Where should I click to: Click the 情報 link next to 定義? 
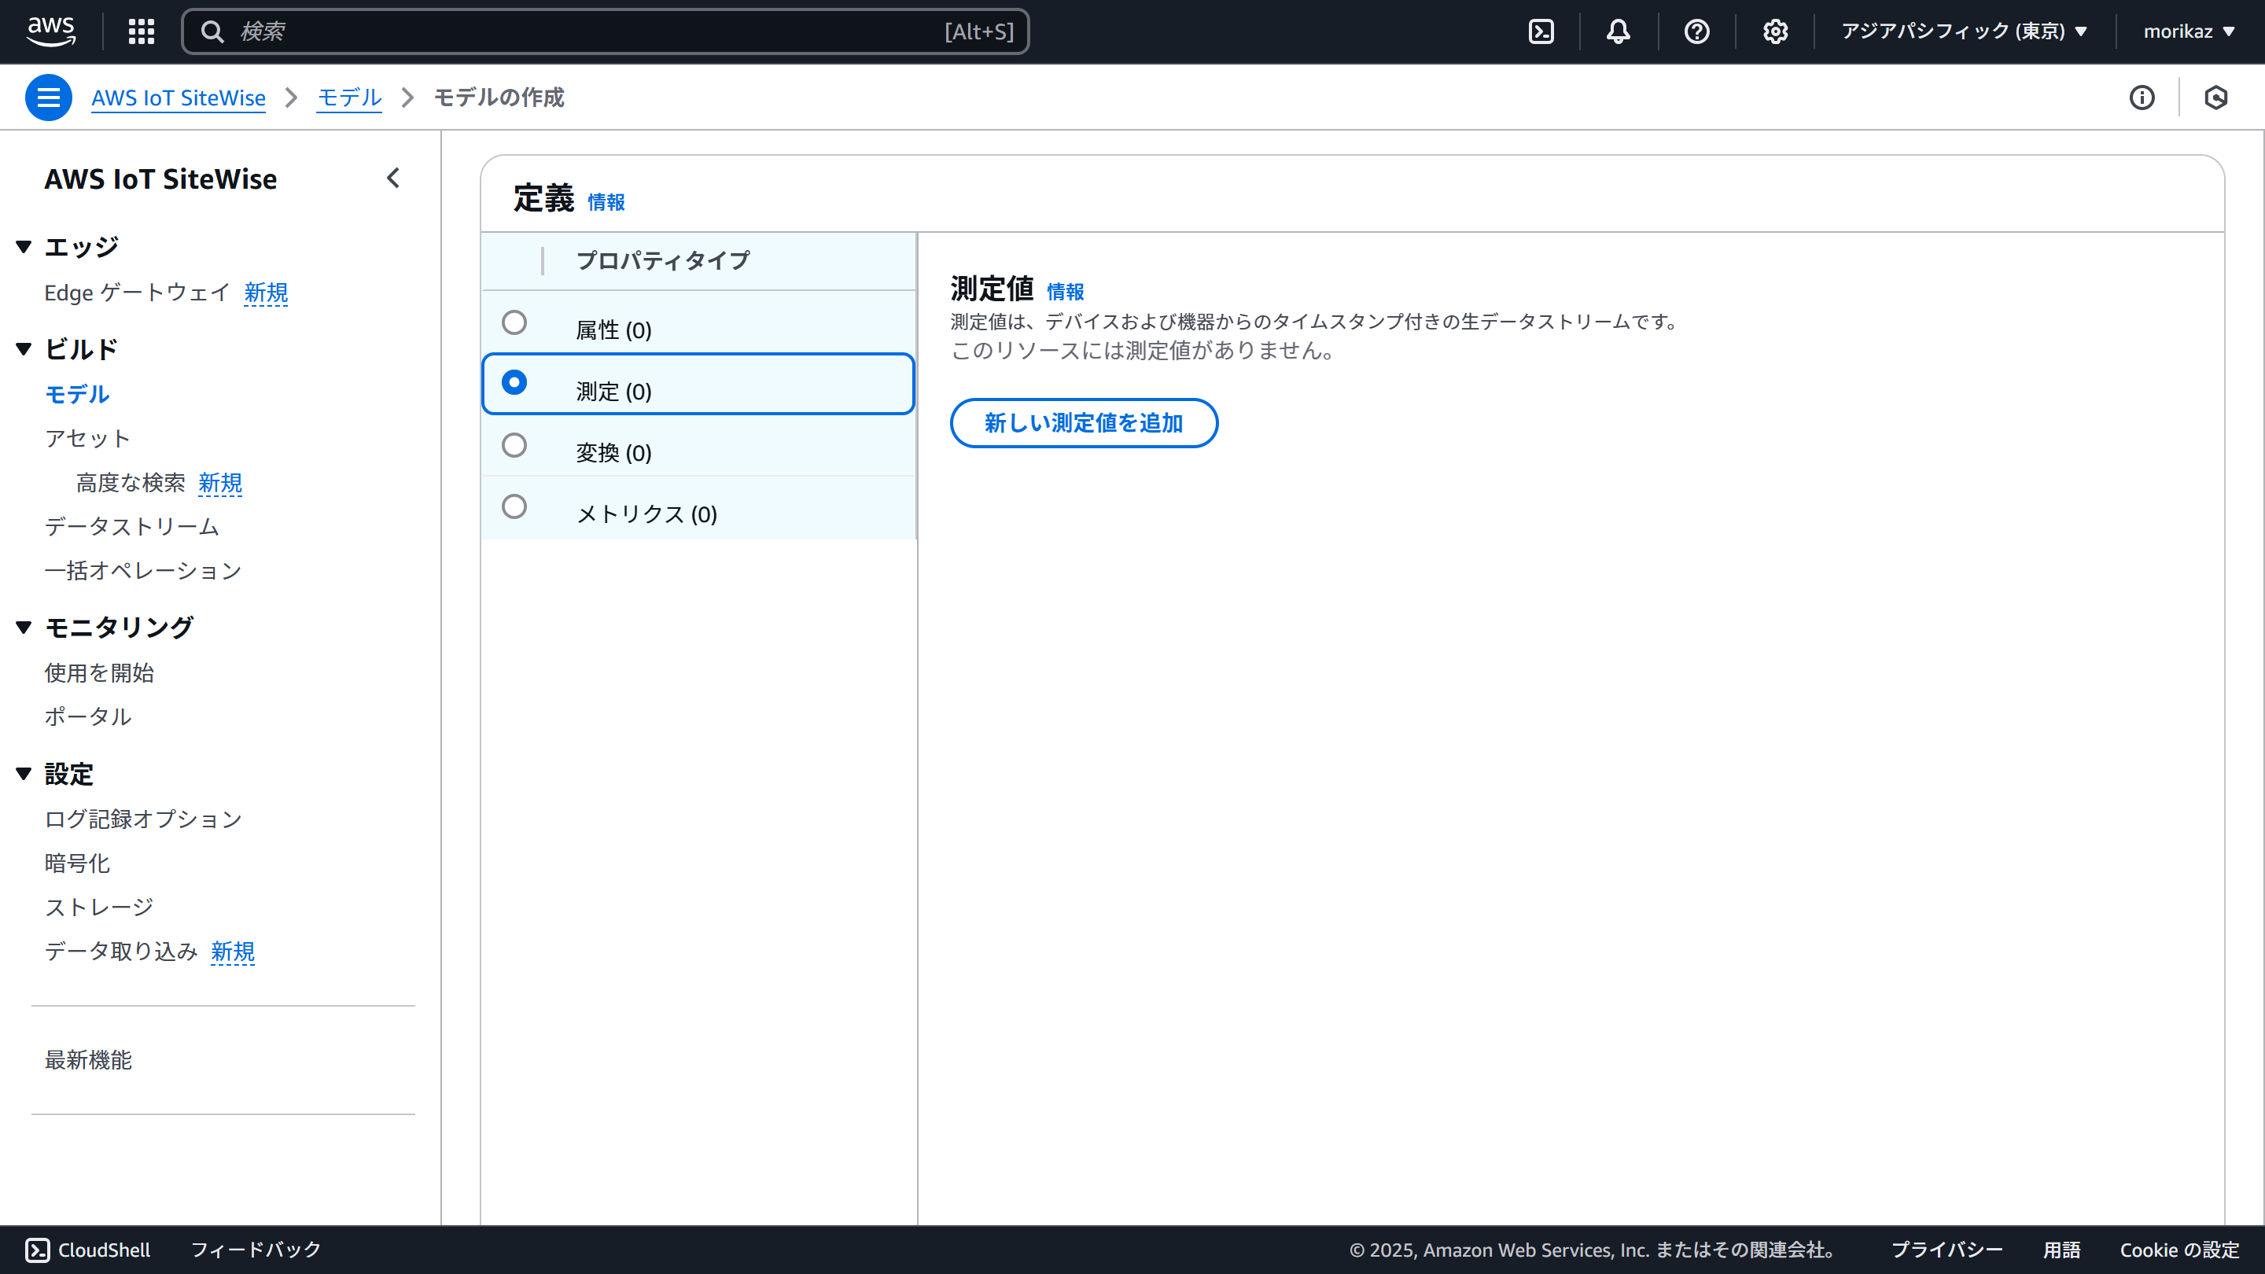click(606, 201)
